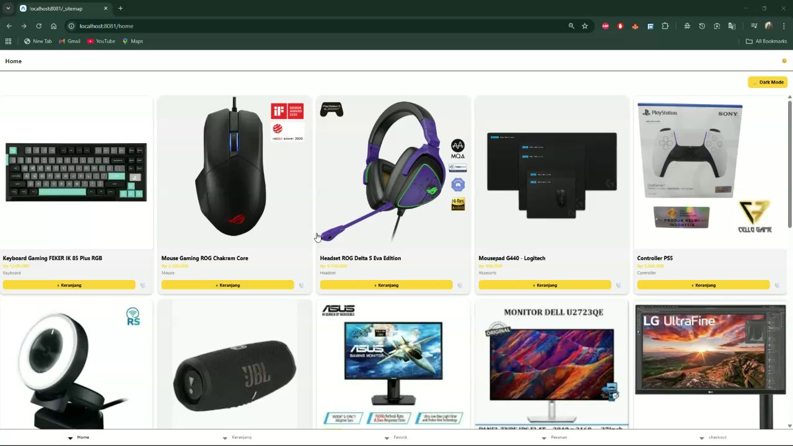Toggle Dark Mode
The width and height of the screenshot is (793, 446).
(x=768, y=82)
